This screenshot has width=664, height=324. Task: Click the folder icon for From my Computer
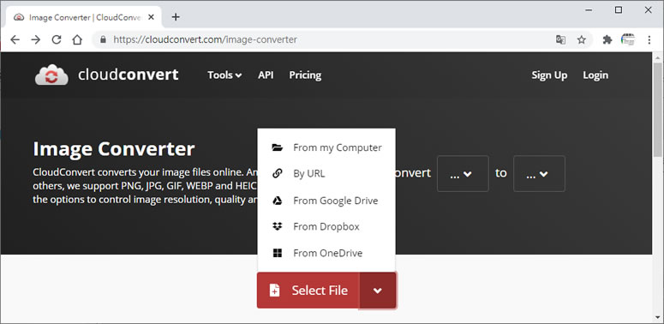tap(277, 147)
